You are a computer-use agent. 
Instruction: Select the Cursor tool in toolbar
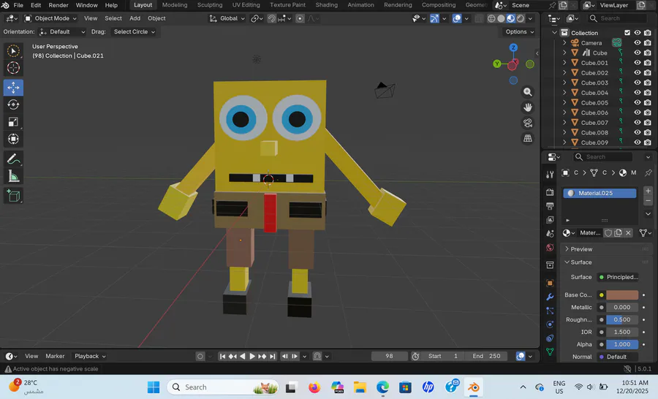click(13, 67)
